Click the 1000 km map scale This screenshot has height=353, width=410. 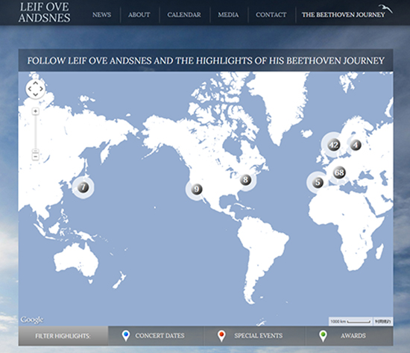pos(350,322)
